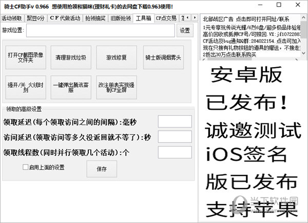The width and height of the screenshot is (308, 223).
Task: Focus the 访问延迟 seconds input box
Action: 175,137
